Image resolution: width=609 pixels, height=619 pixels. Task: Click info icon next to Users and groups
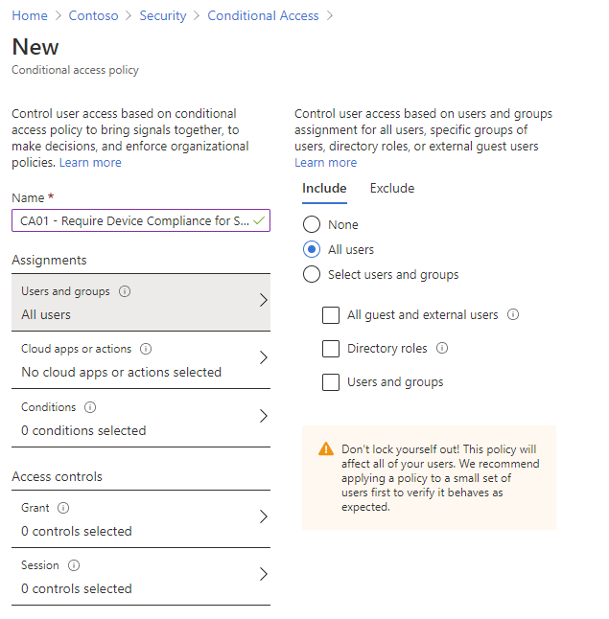[126, 291]
